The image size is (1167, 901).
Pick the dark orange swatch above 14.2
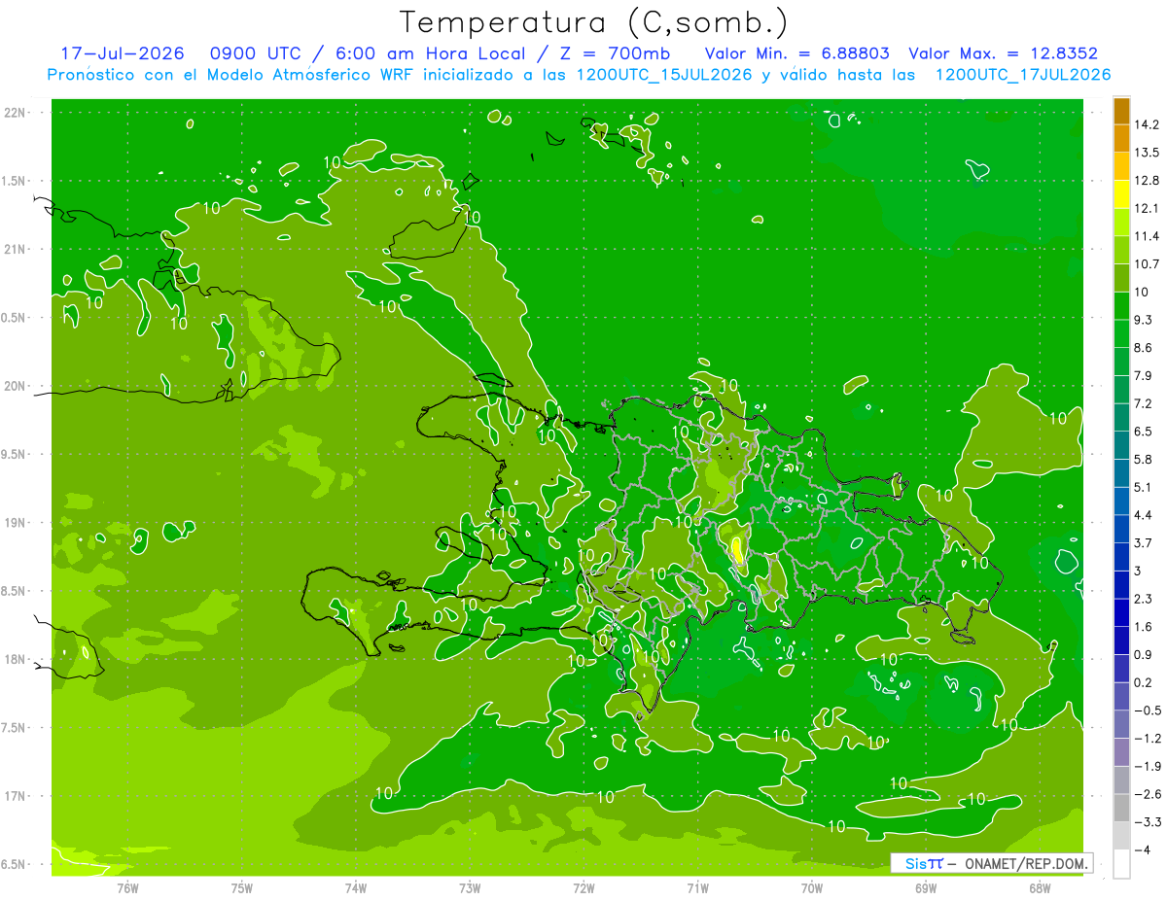pos(1121,111)
